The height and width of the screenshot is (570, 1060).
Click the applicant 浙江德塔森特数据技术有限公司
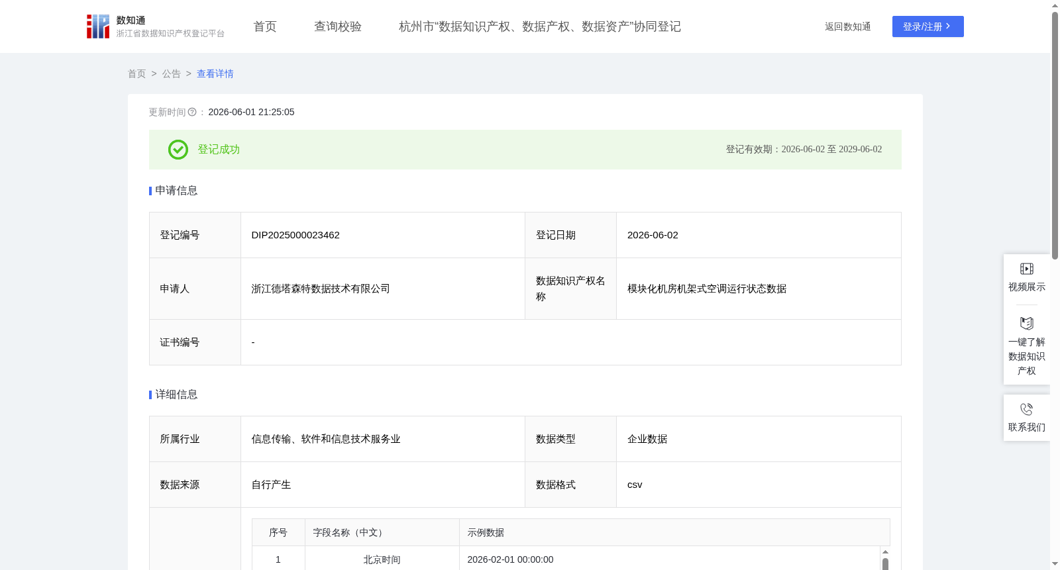point(321,289)
